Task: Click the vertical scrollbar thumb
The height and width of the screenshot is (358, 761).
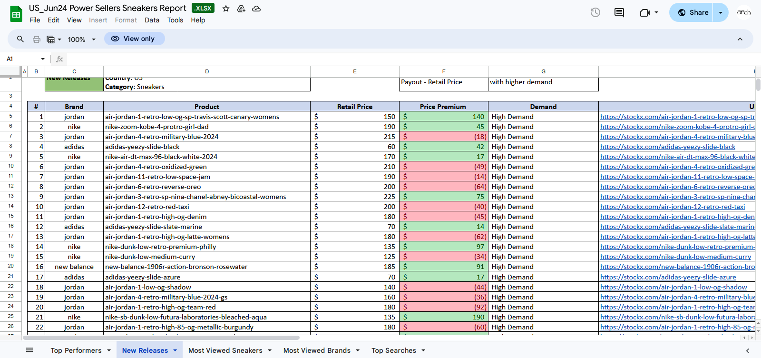Action: [x=758, y=85]
